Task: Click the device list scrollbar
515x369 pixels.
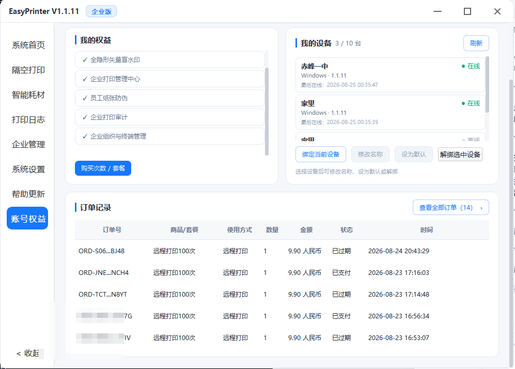Action: click(x=487, y=84)
